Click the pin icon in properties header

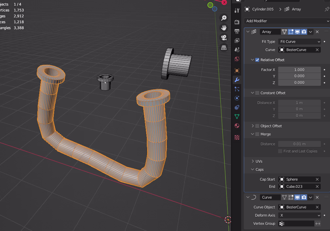[327, 9]
